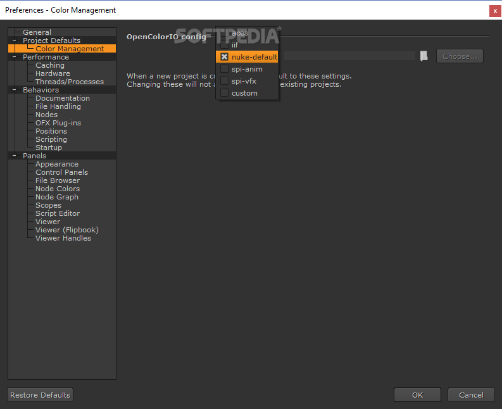Open the Documentation preferences
Screen dimensions: 502x409
(x=63, y=98)
